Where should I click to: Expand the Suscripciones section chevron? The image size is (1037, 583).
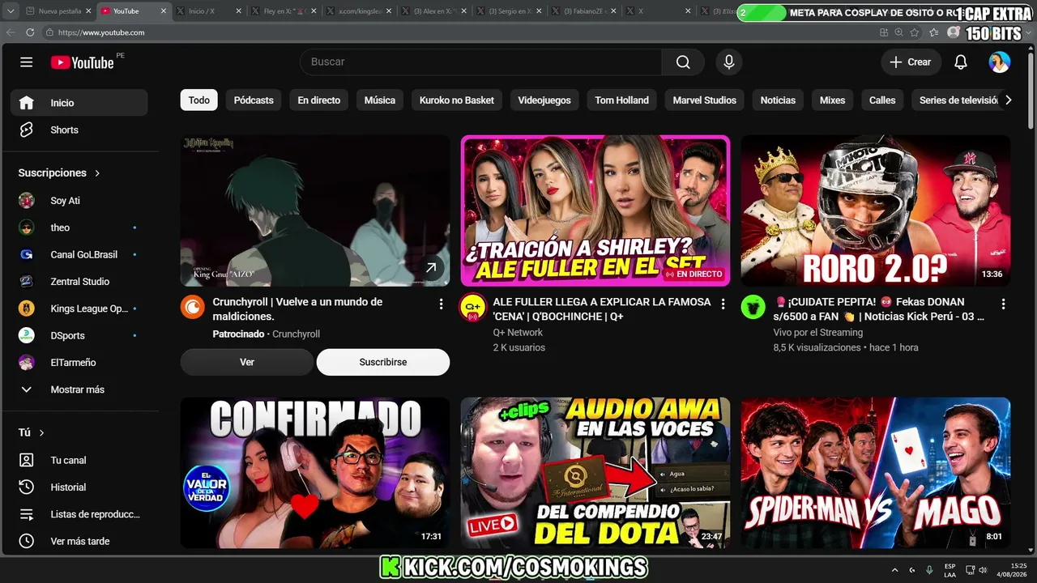(97, 173)
